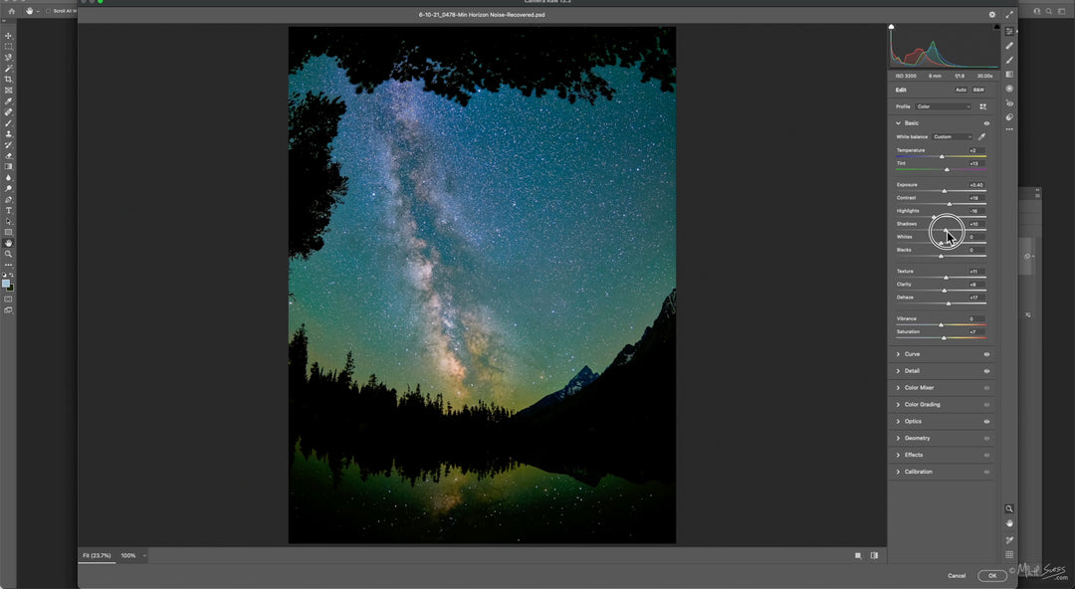Open the White balance Custom dropdown

coord(952,136)
